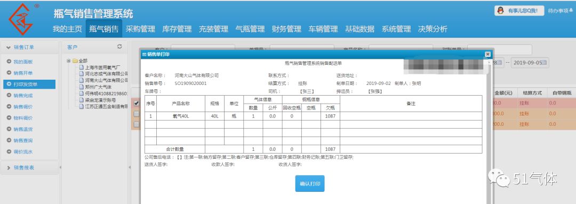Check the third order row checkbox

[137, 125]
